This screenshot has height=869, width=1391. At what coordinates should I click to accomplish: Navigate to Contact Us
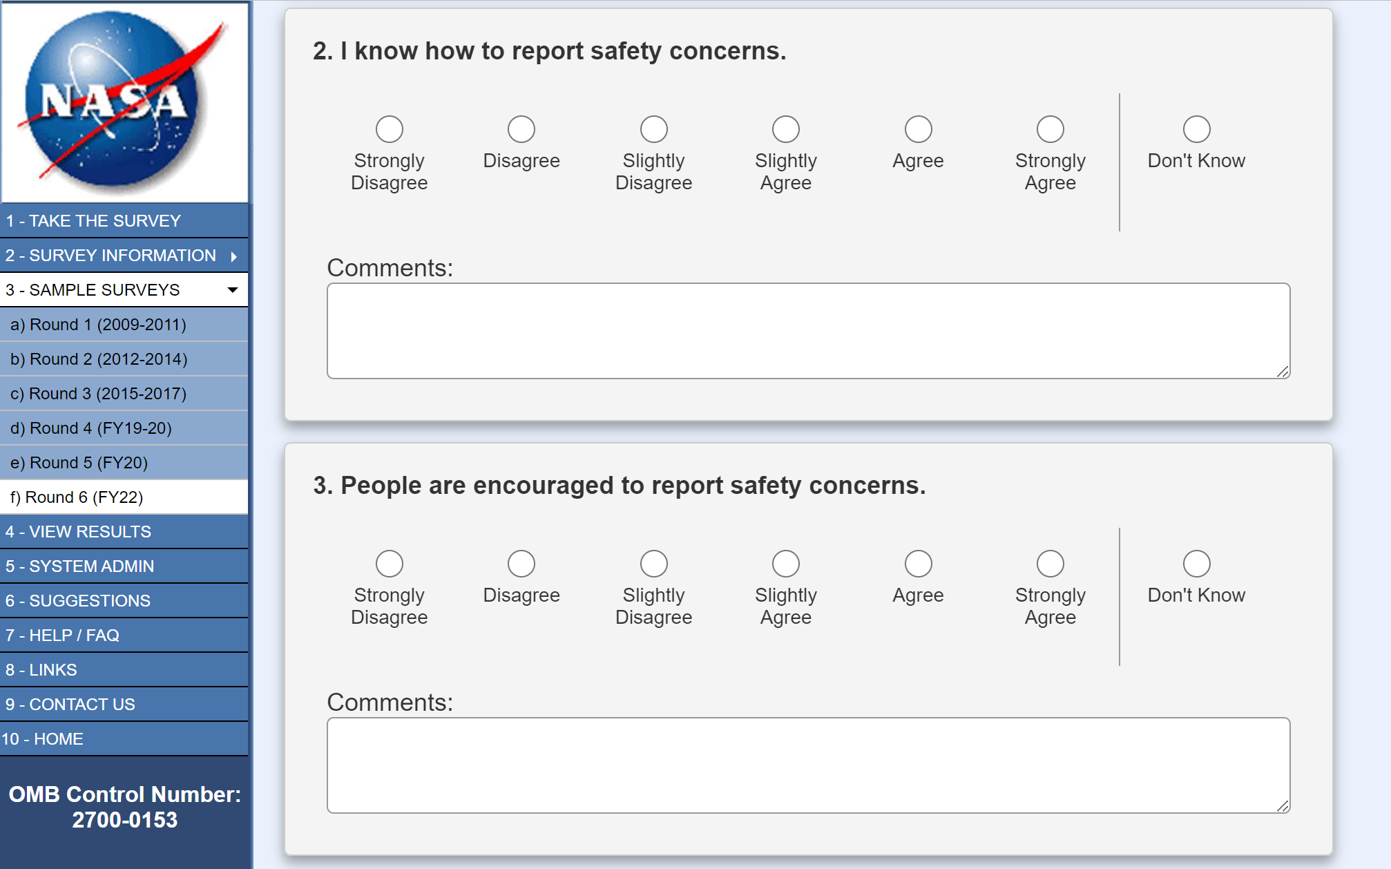(70, 705)
